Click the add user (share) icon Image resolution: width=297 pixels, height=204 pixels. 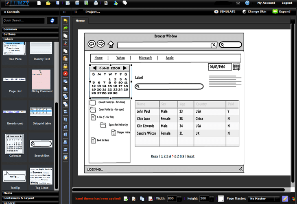tap(116, 3)
